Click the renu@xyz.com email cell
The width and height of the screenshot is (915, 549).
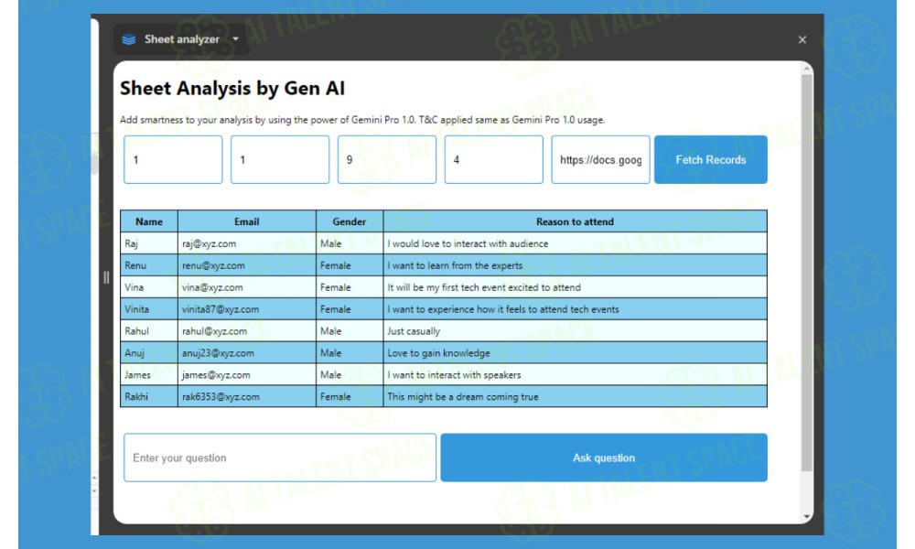click(x=247, y=265)
